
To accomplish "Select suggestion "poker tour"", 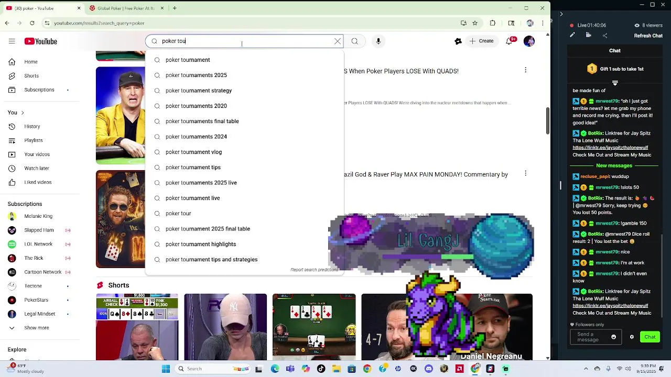I will tap(244, 213).
